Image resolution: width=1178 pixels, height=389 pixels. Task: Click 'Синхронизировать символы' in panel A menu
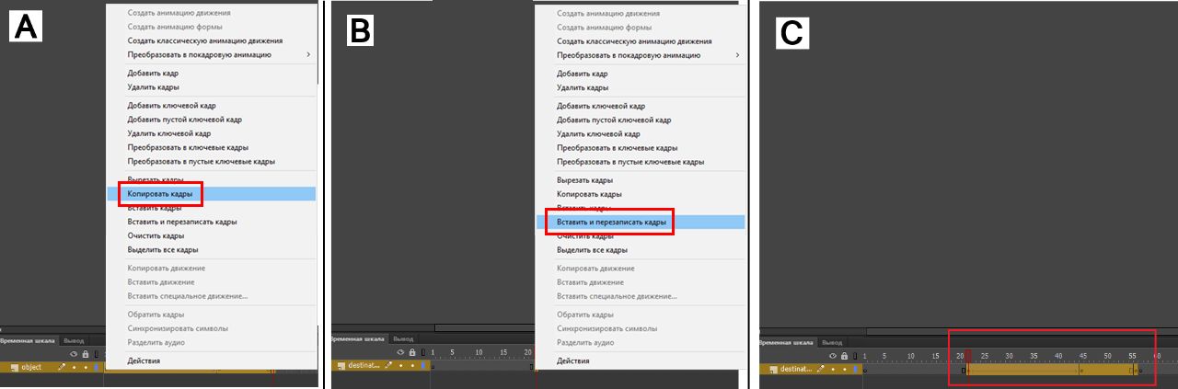178,328
